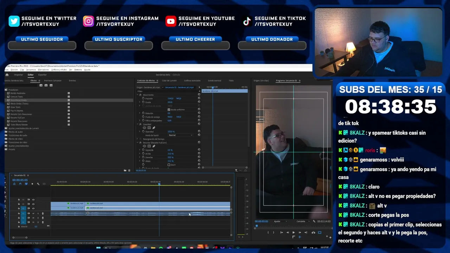Create a new custom bin in Efectos
Image resolution: width=450 pixels, height=253 pixels.
pyautogui.click(x=125, y=170)
